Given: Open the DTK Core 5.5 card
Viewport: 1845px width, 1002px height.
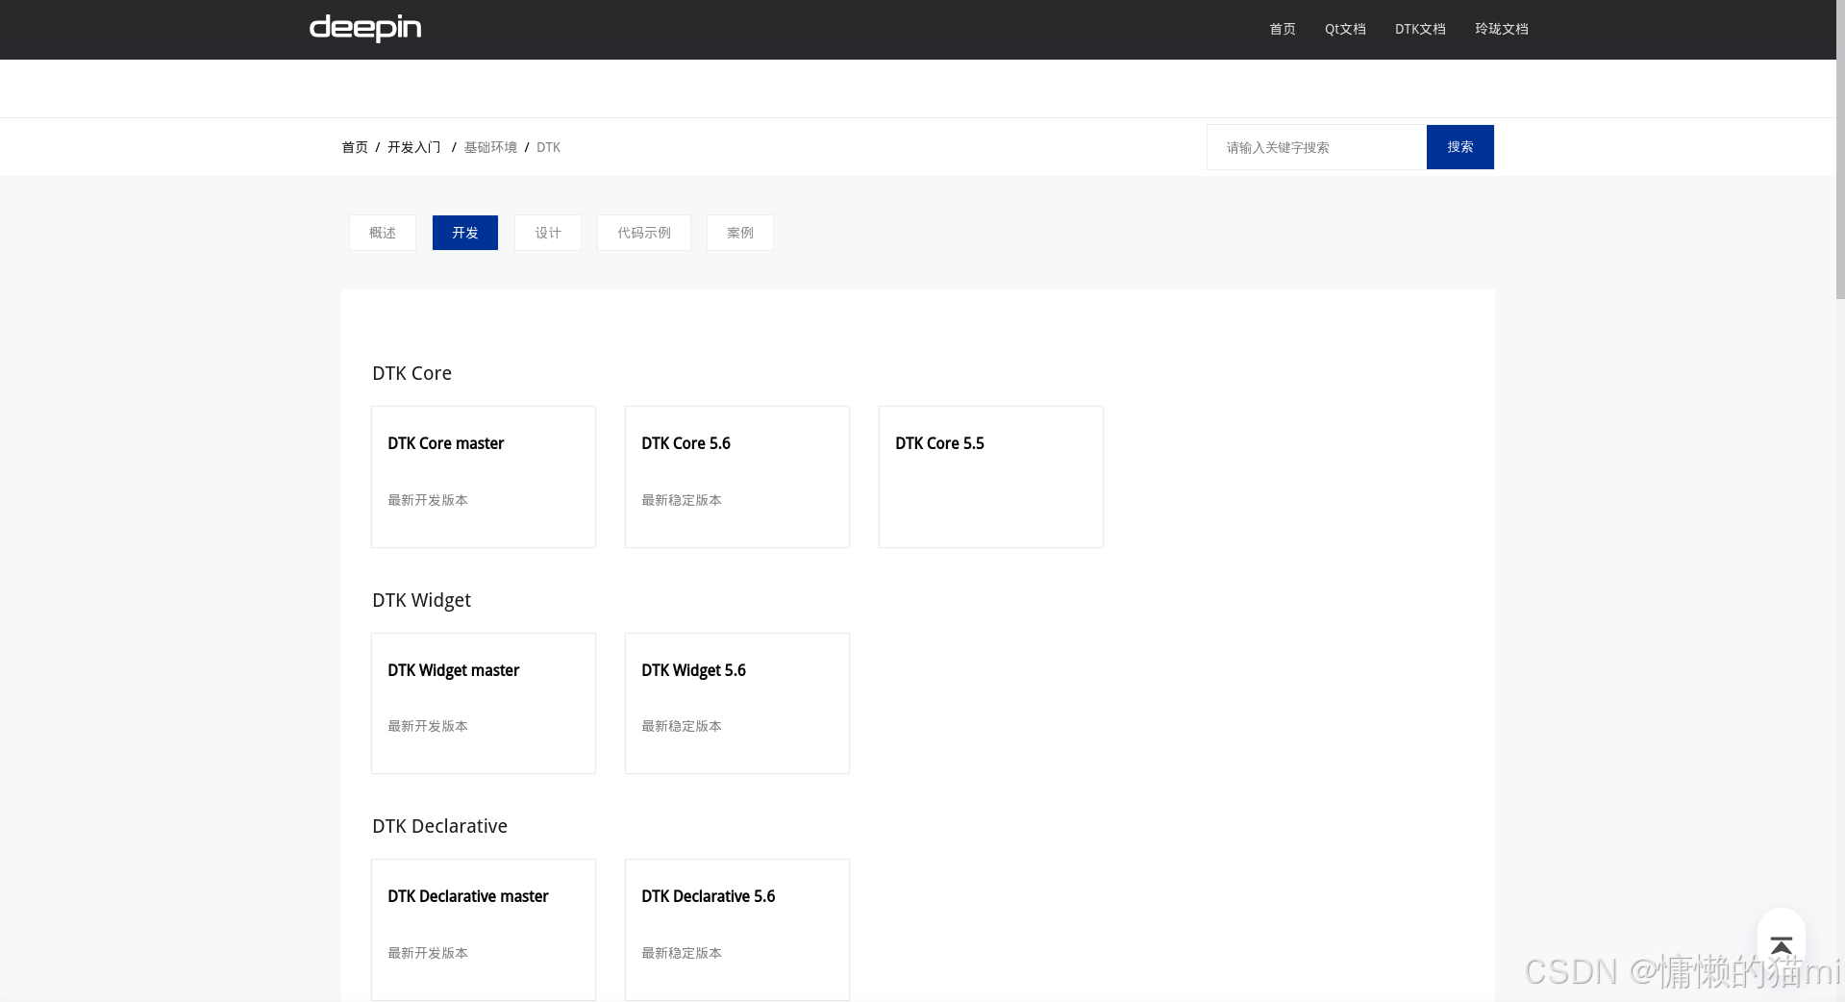Looking at the screenshot, I should tap(991, 477).
